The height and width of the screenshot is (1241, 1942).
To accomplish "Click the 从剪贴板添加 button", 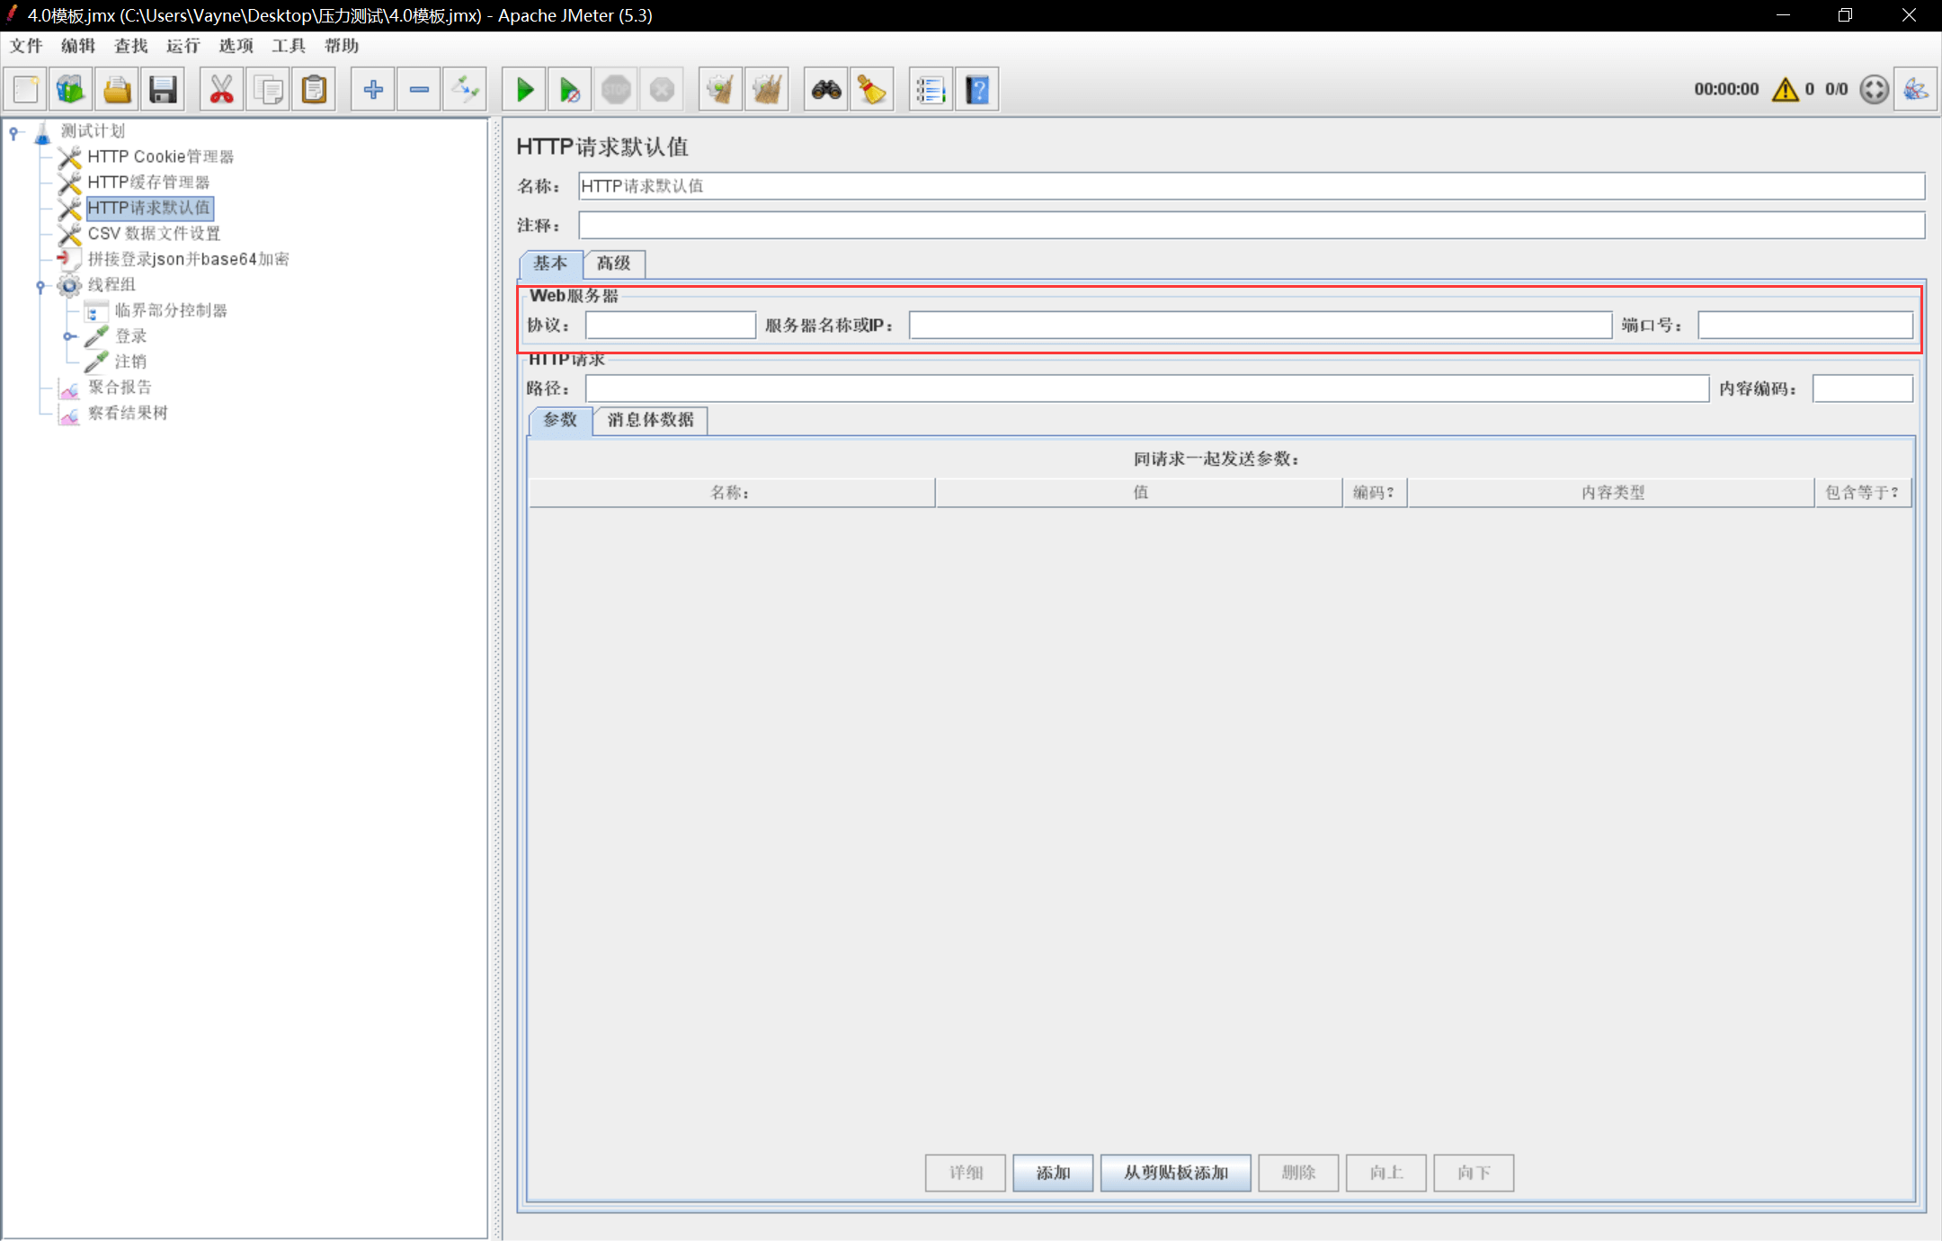I will 1175,1173.
